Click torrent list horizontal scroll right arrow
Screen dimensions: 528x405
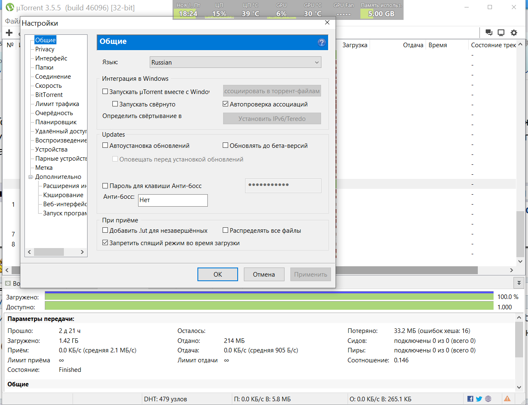511,270
